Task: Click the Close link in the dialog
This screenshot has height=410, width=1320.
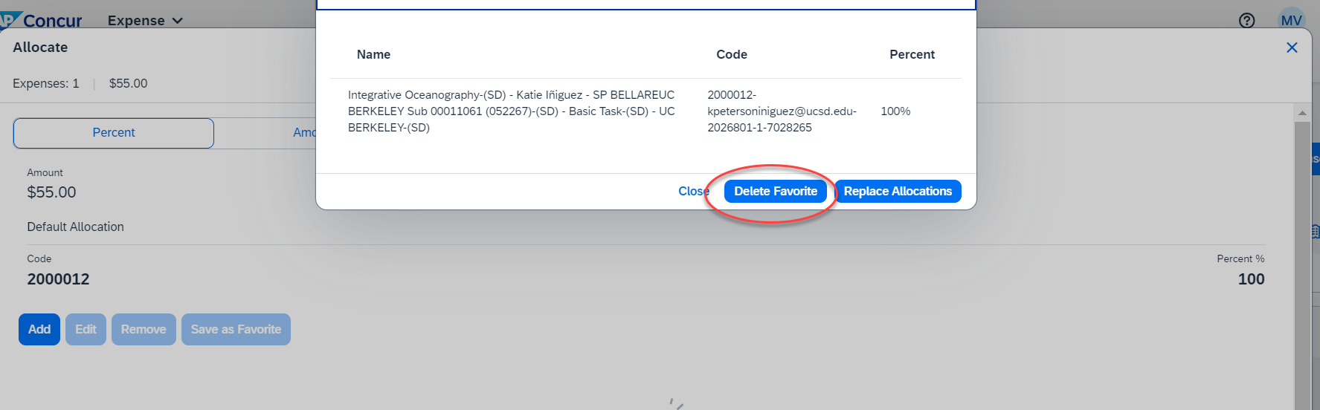Action: (x=692, y=192)
